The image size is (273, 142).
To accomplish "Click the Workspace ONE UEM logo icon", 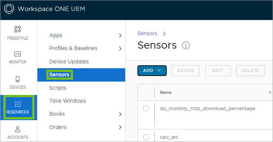I will click(9, 9).
